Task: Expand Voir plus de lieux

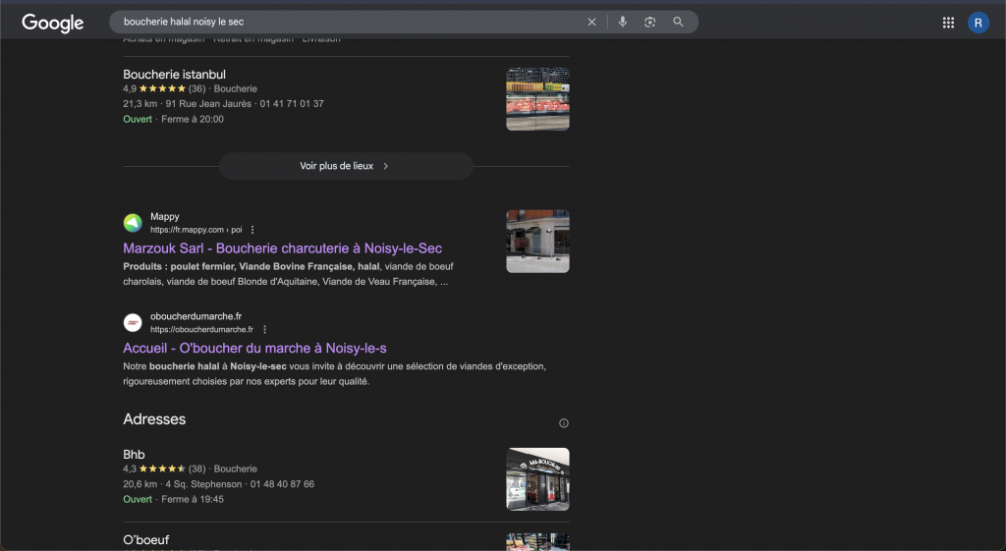Action: coord(345,166)
